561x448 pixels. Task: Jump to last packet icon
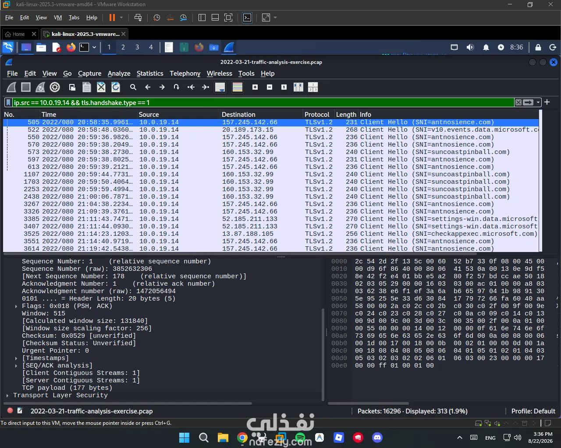tap(205, 87)
